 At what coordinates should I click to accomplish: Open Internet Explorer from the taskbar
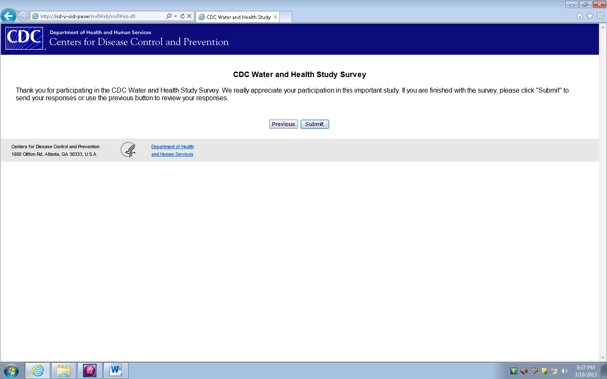(x=38, y=371)
